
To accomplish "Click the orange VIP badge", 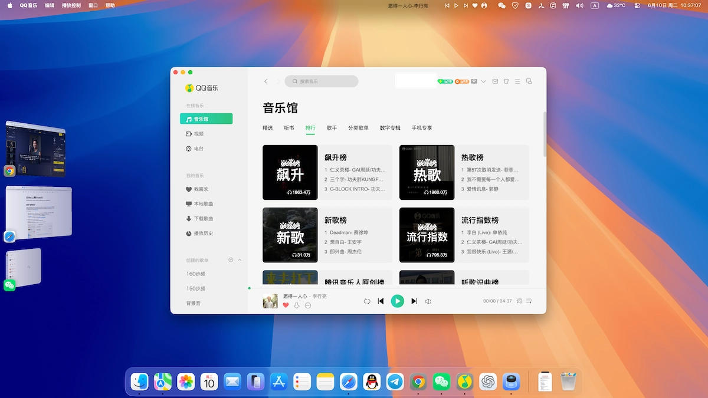I will click(x=462, y=81).
